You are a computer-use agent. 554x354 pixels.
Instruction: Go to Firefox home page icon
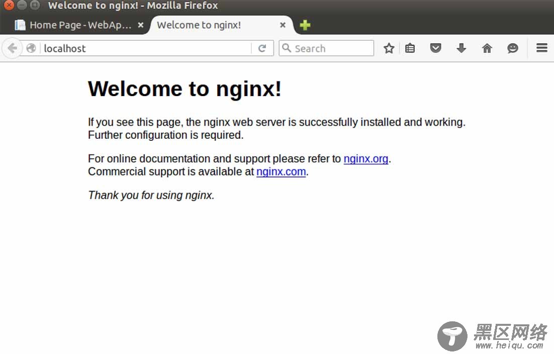coord(487,48)
